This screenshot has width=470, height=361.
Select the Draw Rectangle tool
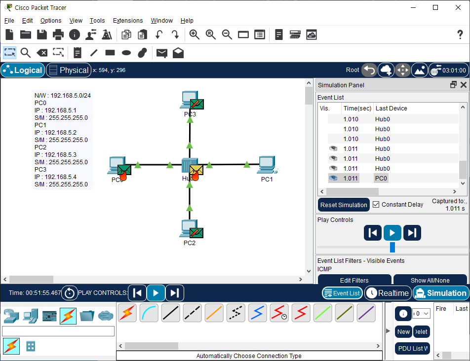tap(110, 53)
